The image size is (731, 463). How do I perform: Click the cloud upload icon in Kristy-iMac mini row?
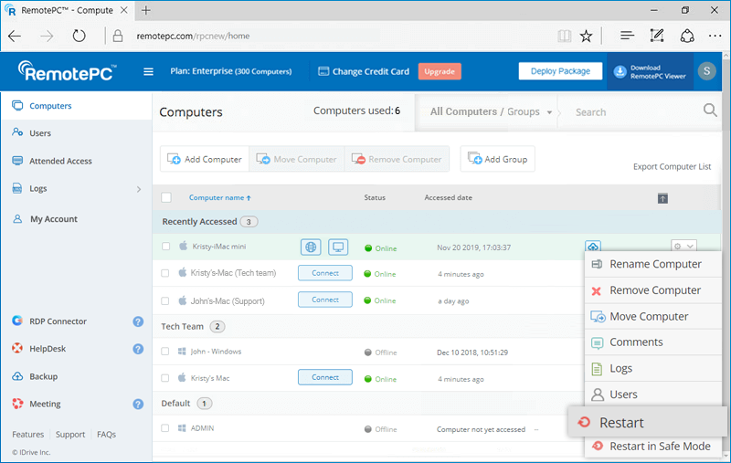pos(592,246)
